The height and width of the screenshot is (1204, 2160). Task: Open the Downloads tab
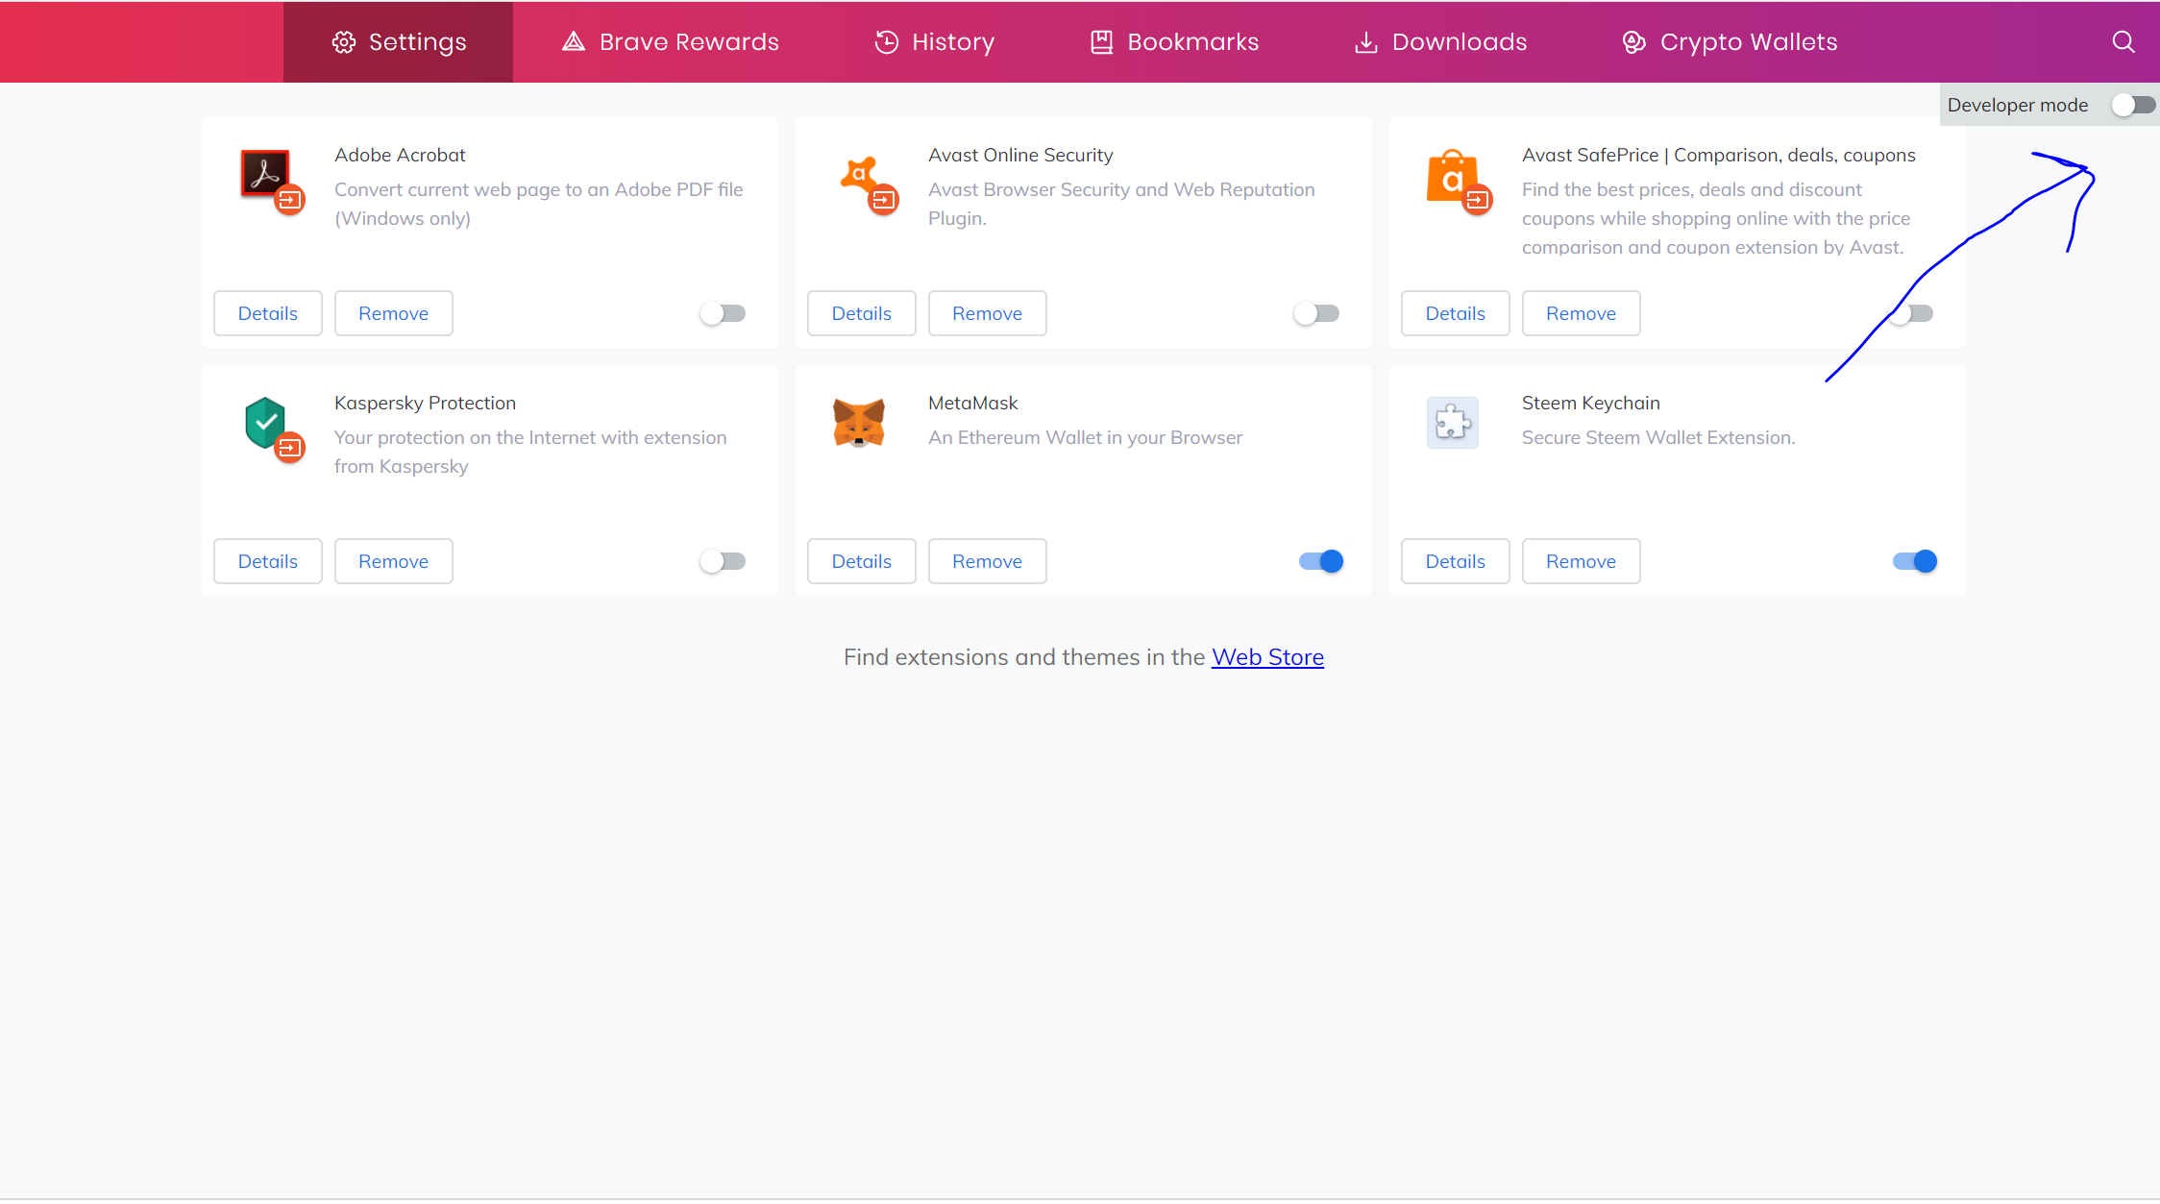pos(1440,42)
